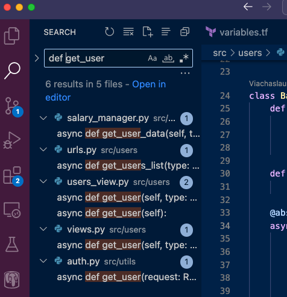Open the Remote Explorer view
Screen dimensions: 287x297
point(12,210)
